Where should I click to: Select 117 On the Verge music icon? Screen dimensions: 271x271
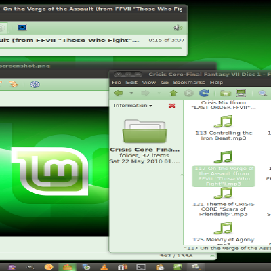tap(224, 157)
